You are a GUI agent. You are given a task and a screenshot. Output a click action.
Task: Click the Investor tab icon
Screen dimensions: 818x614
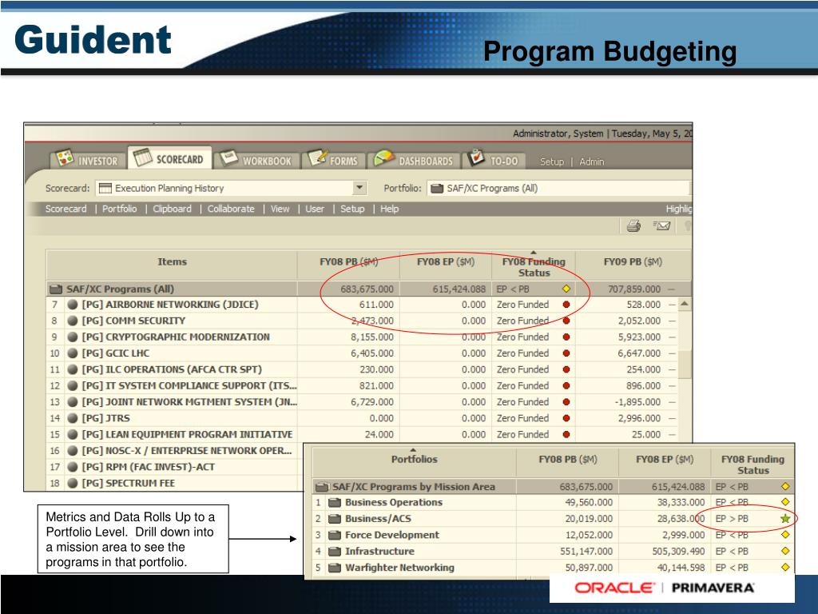66,157
